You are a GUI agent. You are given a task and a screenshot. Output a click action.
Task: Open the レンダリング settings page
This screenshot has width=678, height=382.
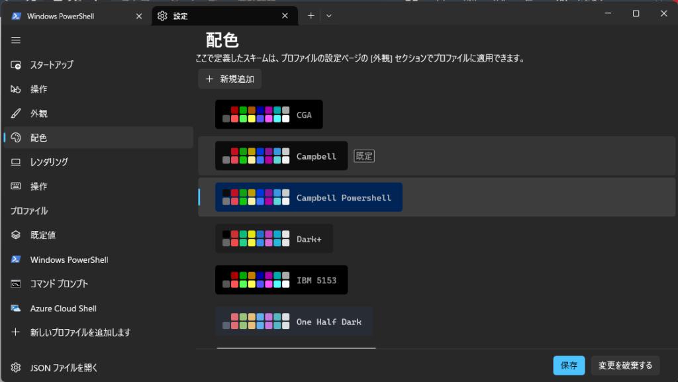click(x=98, y=162)
